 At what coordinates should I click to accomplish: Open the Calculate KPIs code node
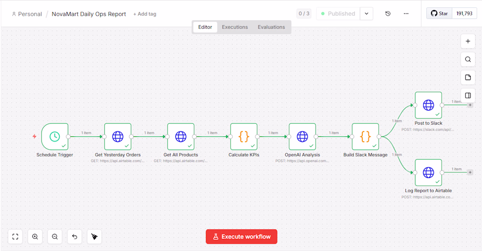pyautogui.click(x=244, y=136)
